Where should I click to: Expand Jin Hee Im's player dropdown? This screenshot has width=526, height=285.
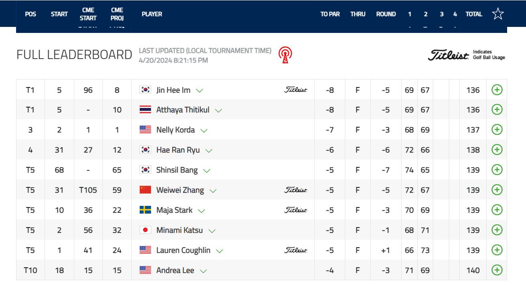pos(200,90)
